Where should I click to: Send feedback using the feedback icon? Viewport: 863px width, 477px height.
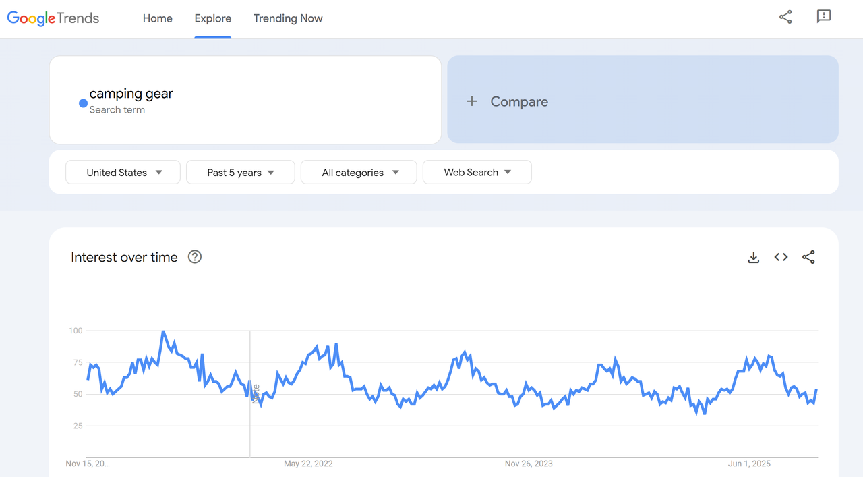(x=823, y=17)
